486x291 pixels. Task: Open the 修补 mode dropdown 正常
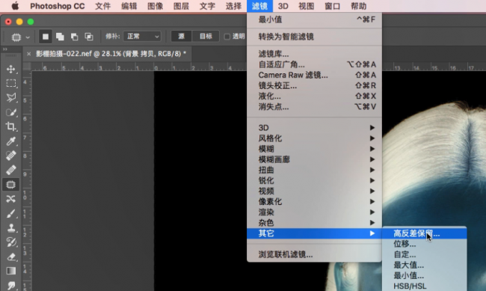point(142,37)
